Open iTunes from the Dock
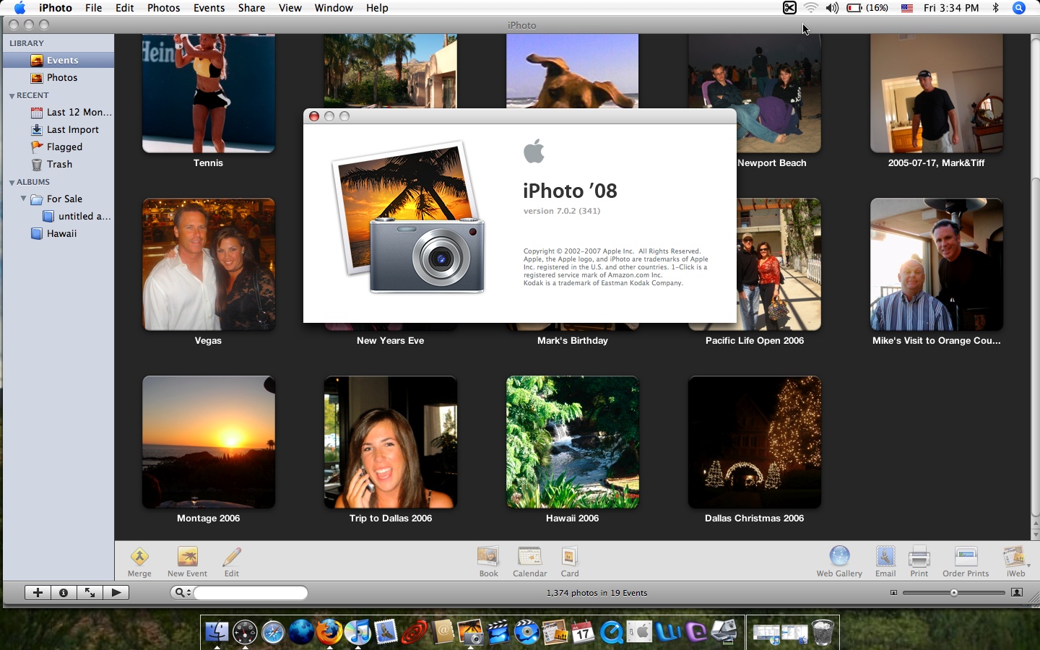Viewport: 1040px width, 650px height. pyautogui.click(x=357, y=632)
